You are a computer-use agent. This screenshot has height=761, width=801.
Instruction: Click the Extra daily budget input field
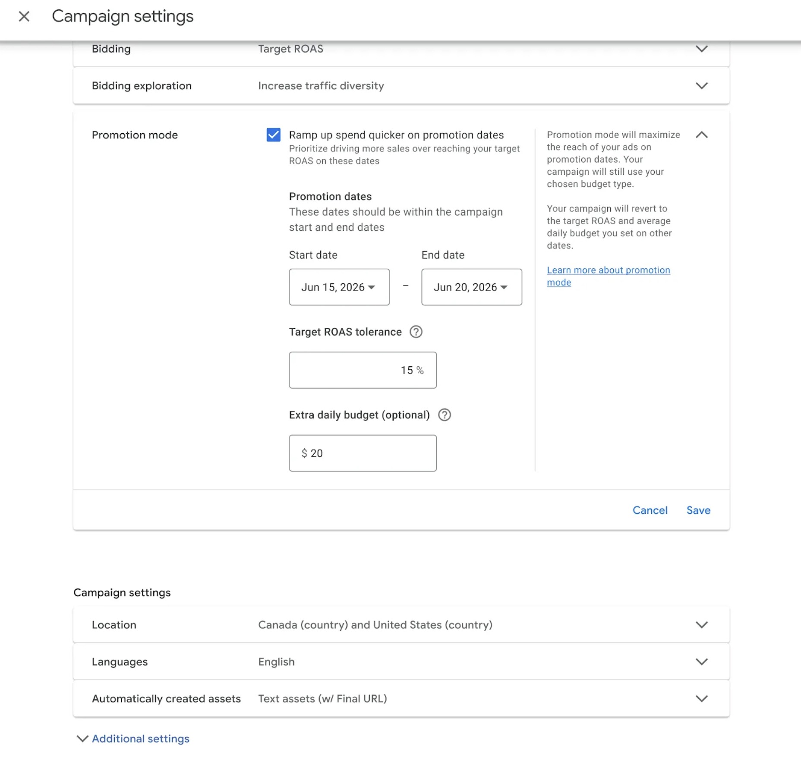click(363, 453)
